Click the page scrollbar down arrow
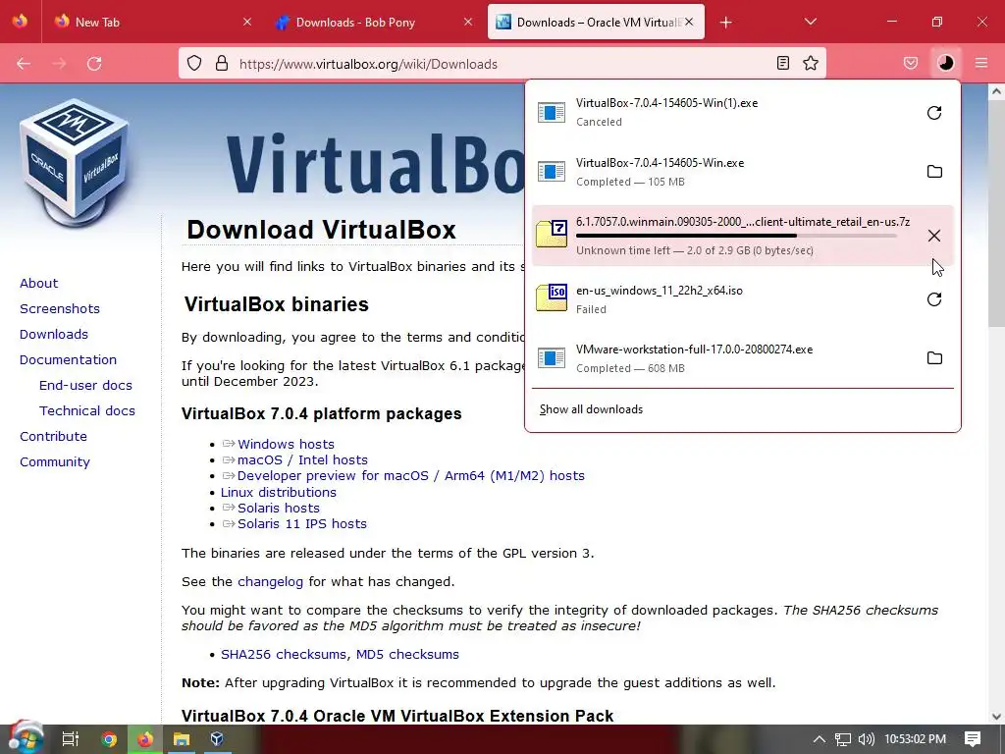1005x754 pixels. (996, 717)
